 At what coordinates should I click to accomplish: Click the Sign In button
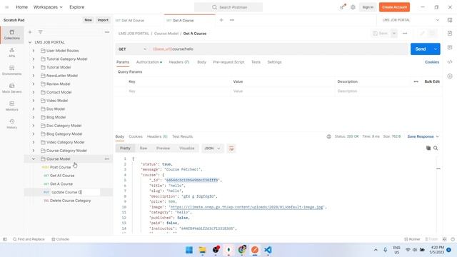click(x=368, y=7)
